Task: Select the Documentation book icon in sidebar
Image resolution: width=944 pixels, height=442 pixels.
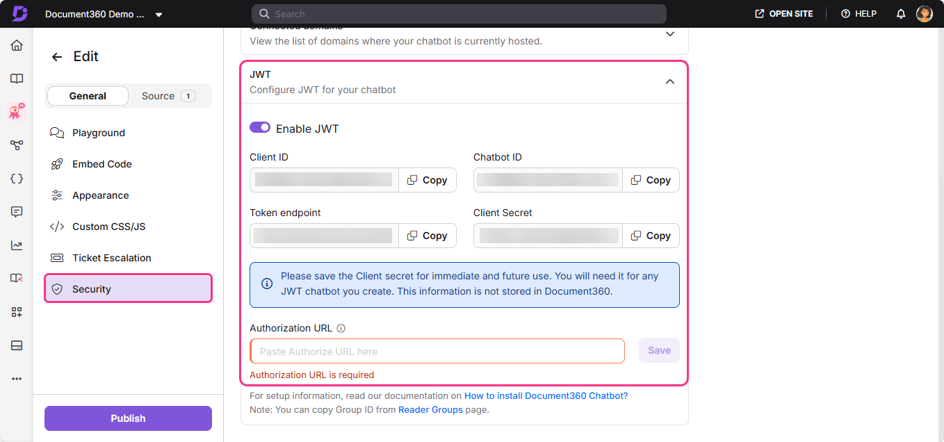Action: 17,79
